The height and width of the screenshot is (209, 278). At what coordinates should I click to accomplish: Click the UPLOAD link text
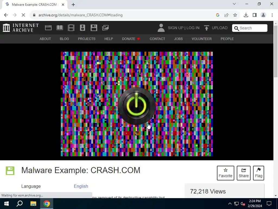pyautogui.click(x=220, y=28)
